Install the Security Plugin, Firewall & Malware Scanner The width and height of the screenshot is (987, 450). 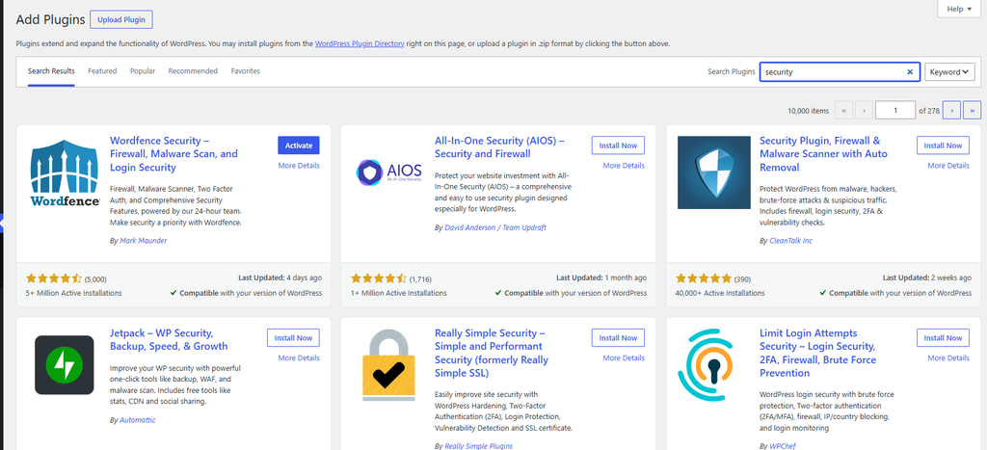(943, 146)
